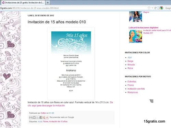Click the tab's site favicon
The width and height of the screenshot is (171, 128).
coord(3,2)
